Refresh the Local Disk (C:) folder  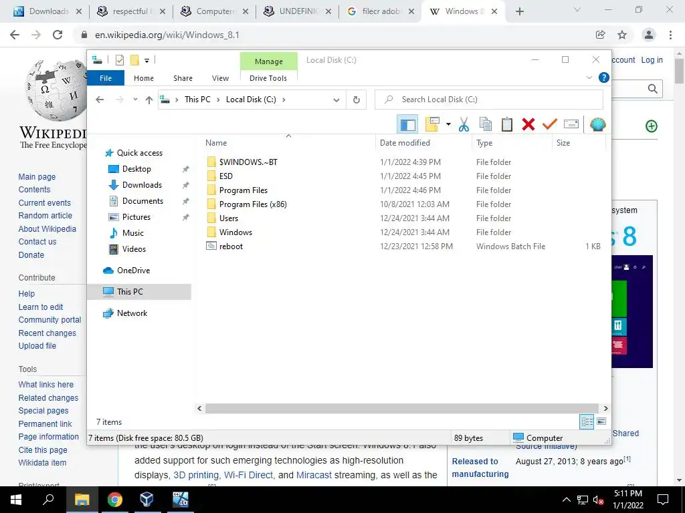357,100
